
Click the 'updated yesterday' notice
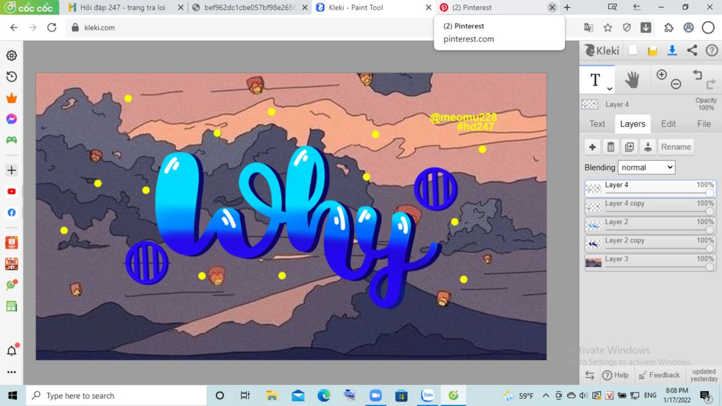704,375
